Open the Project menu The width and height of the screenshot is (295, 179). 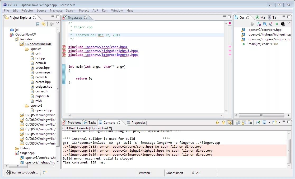pos(84,11)
